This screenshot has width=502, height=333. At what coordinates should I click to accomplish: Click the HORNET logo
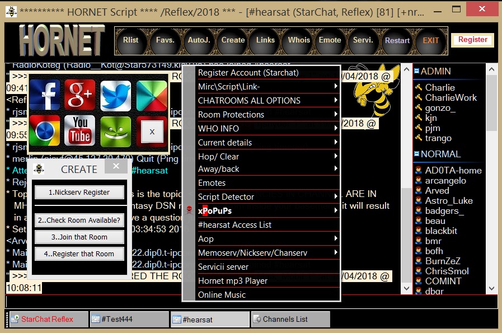(62, 40)
